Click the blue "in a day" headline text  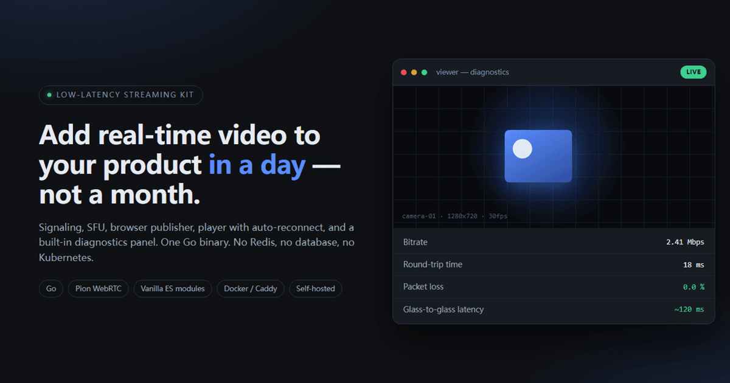click(257, 165)
